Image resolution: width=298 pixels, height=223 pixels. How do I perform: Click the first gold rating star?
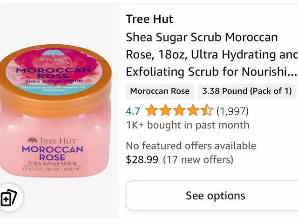coord(151,110)
